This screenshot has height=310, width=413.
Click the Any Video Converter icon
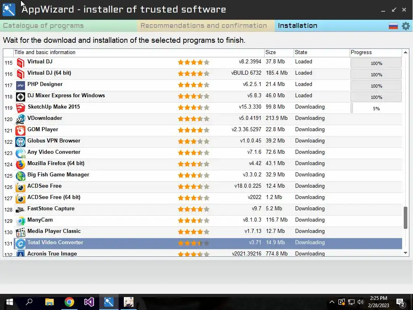click(x=20, y=153)
